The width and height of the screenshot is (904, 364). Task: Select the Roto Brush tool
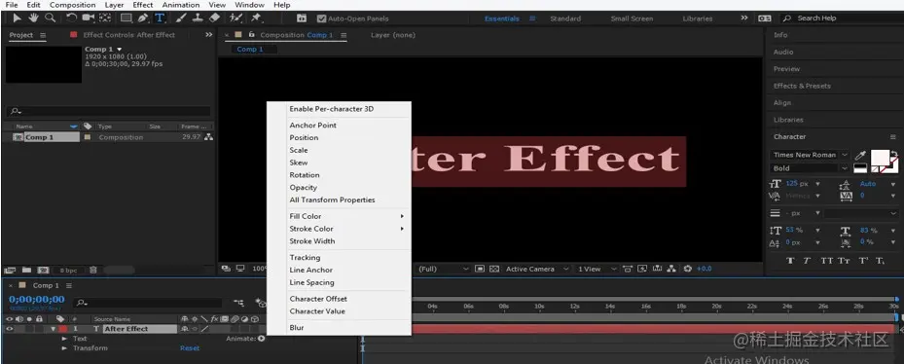click(x=235, y=18)
